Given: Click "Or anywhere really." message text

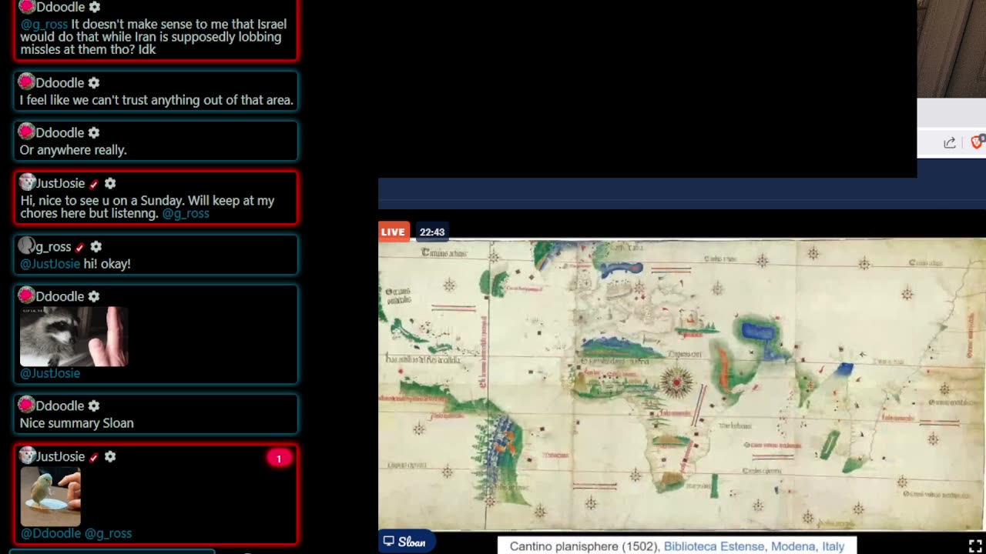Looking at the screenshot, I should [x=73, y=150].
